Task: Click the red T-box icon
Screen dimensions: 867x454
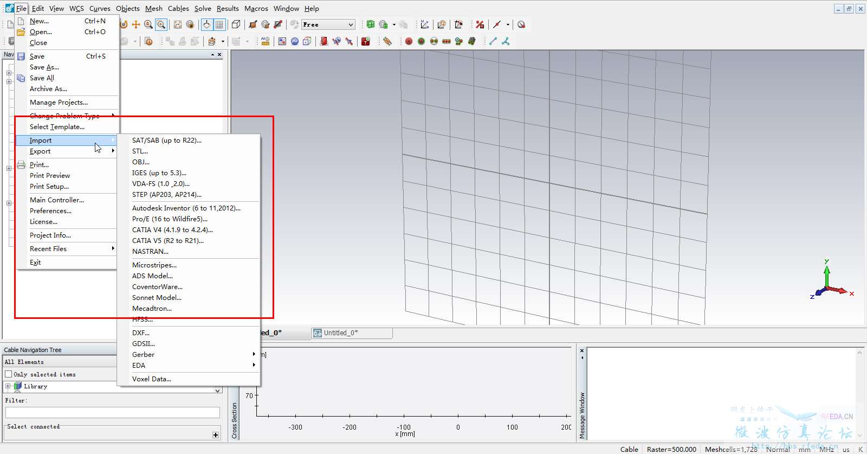Action: [x=366, y=41]
